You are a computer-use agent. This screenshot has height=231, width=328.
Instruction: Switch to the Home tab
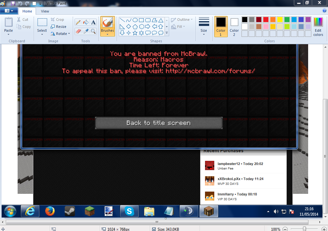coord(27,11)
